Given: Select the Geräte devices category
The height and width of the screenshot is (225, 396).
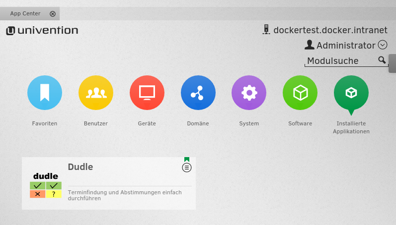Looking at the screenshot, I should pyautogui.click(x=147, y=93).
